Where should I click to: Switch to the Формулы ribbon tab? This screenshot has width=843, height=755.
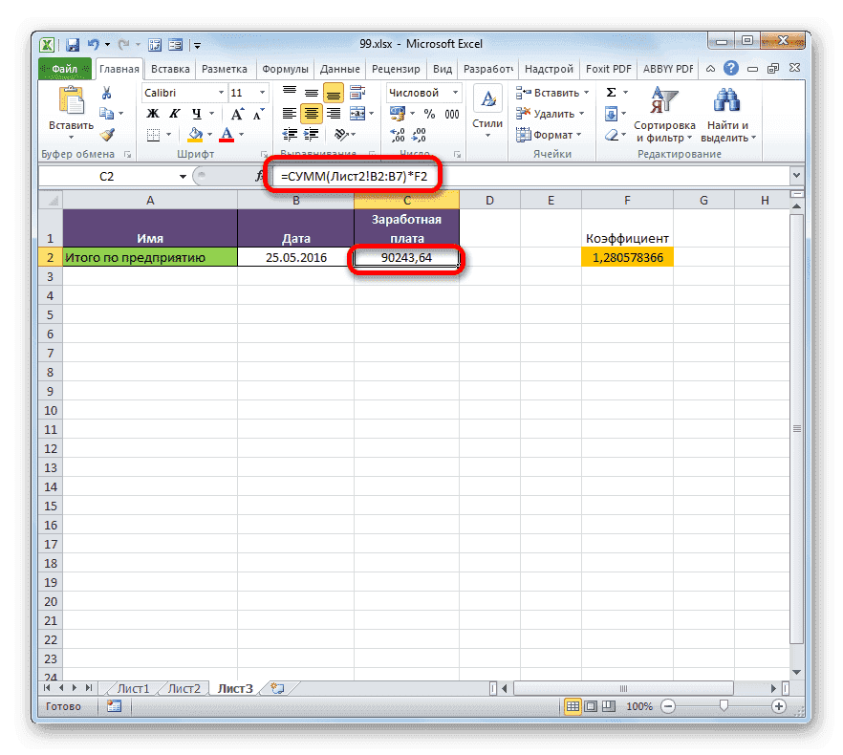pos(285,68)
